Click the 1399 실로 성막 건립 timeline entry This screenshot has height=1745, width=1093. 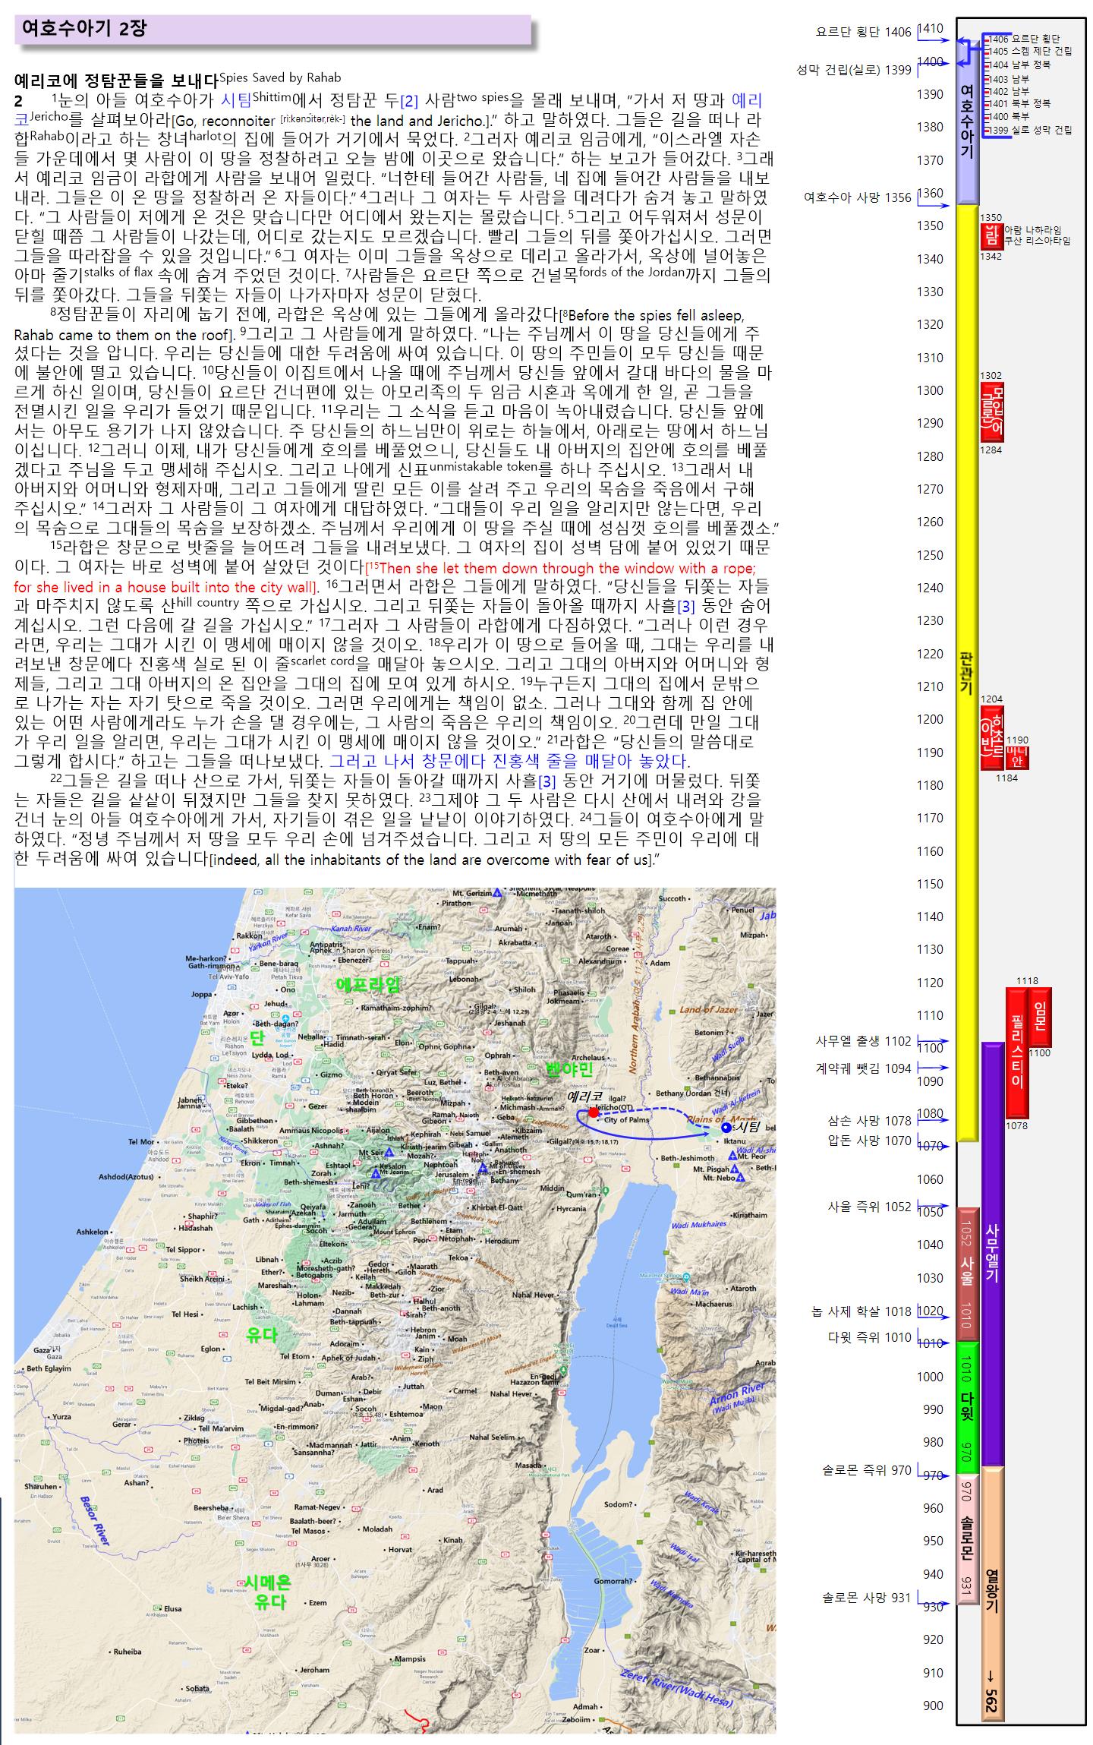[x=1032, y=130]
